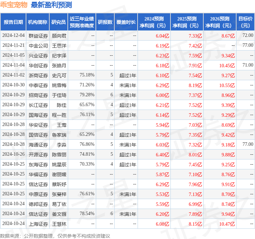Click accuracy value 79.28%
Image resolution: width=255 pixels, height=239 pixels.
click(87, 95)
